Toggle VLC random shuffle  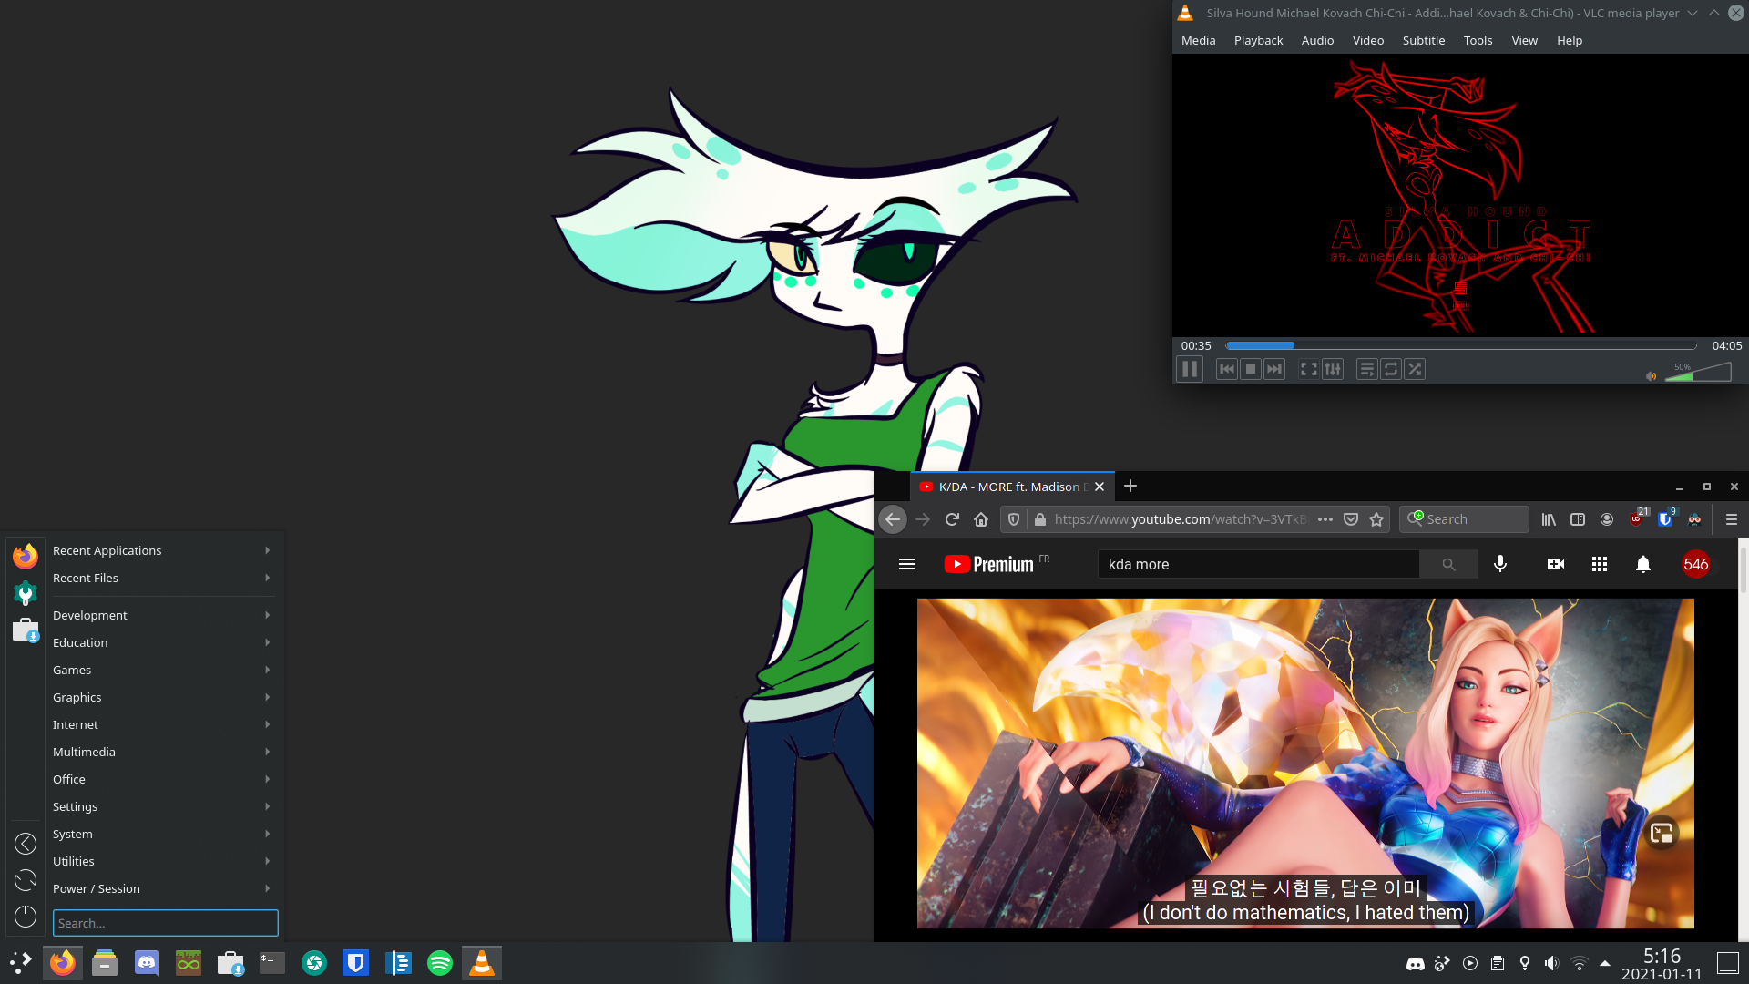[1414, 369]
